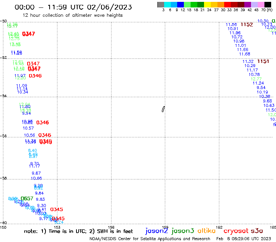
Task: Select the reading '11.66'
Action: tap(243, 50)
